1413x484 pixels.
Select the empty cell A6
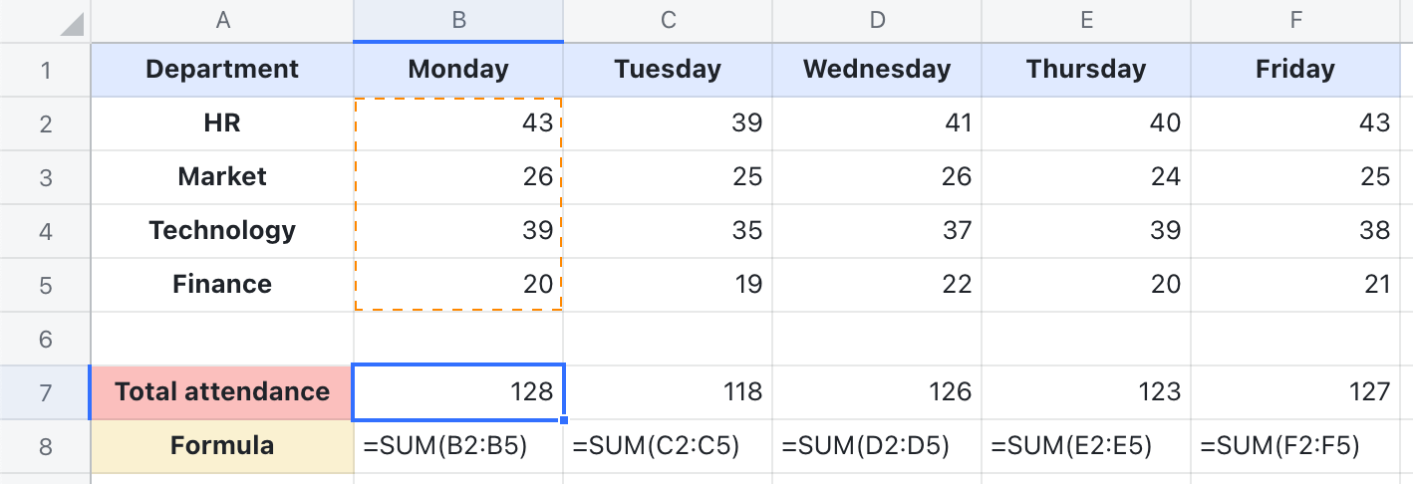222,339
